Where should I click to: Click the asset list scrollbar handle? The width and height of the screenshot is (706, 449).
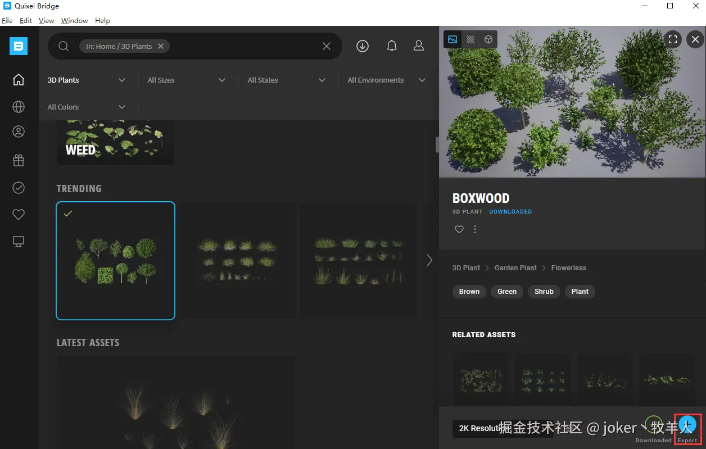[437, 144]
